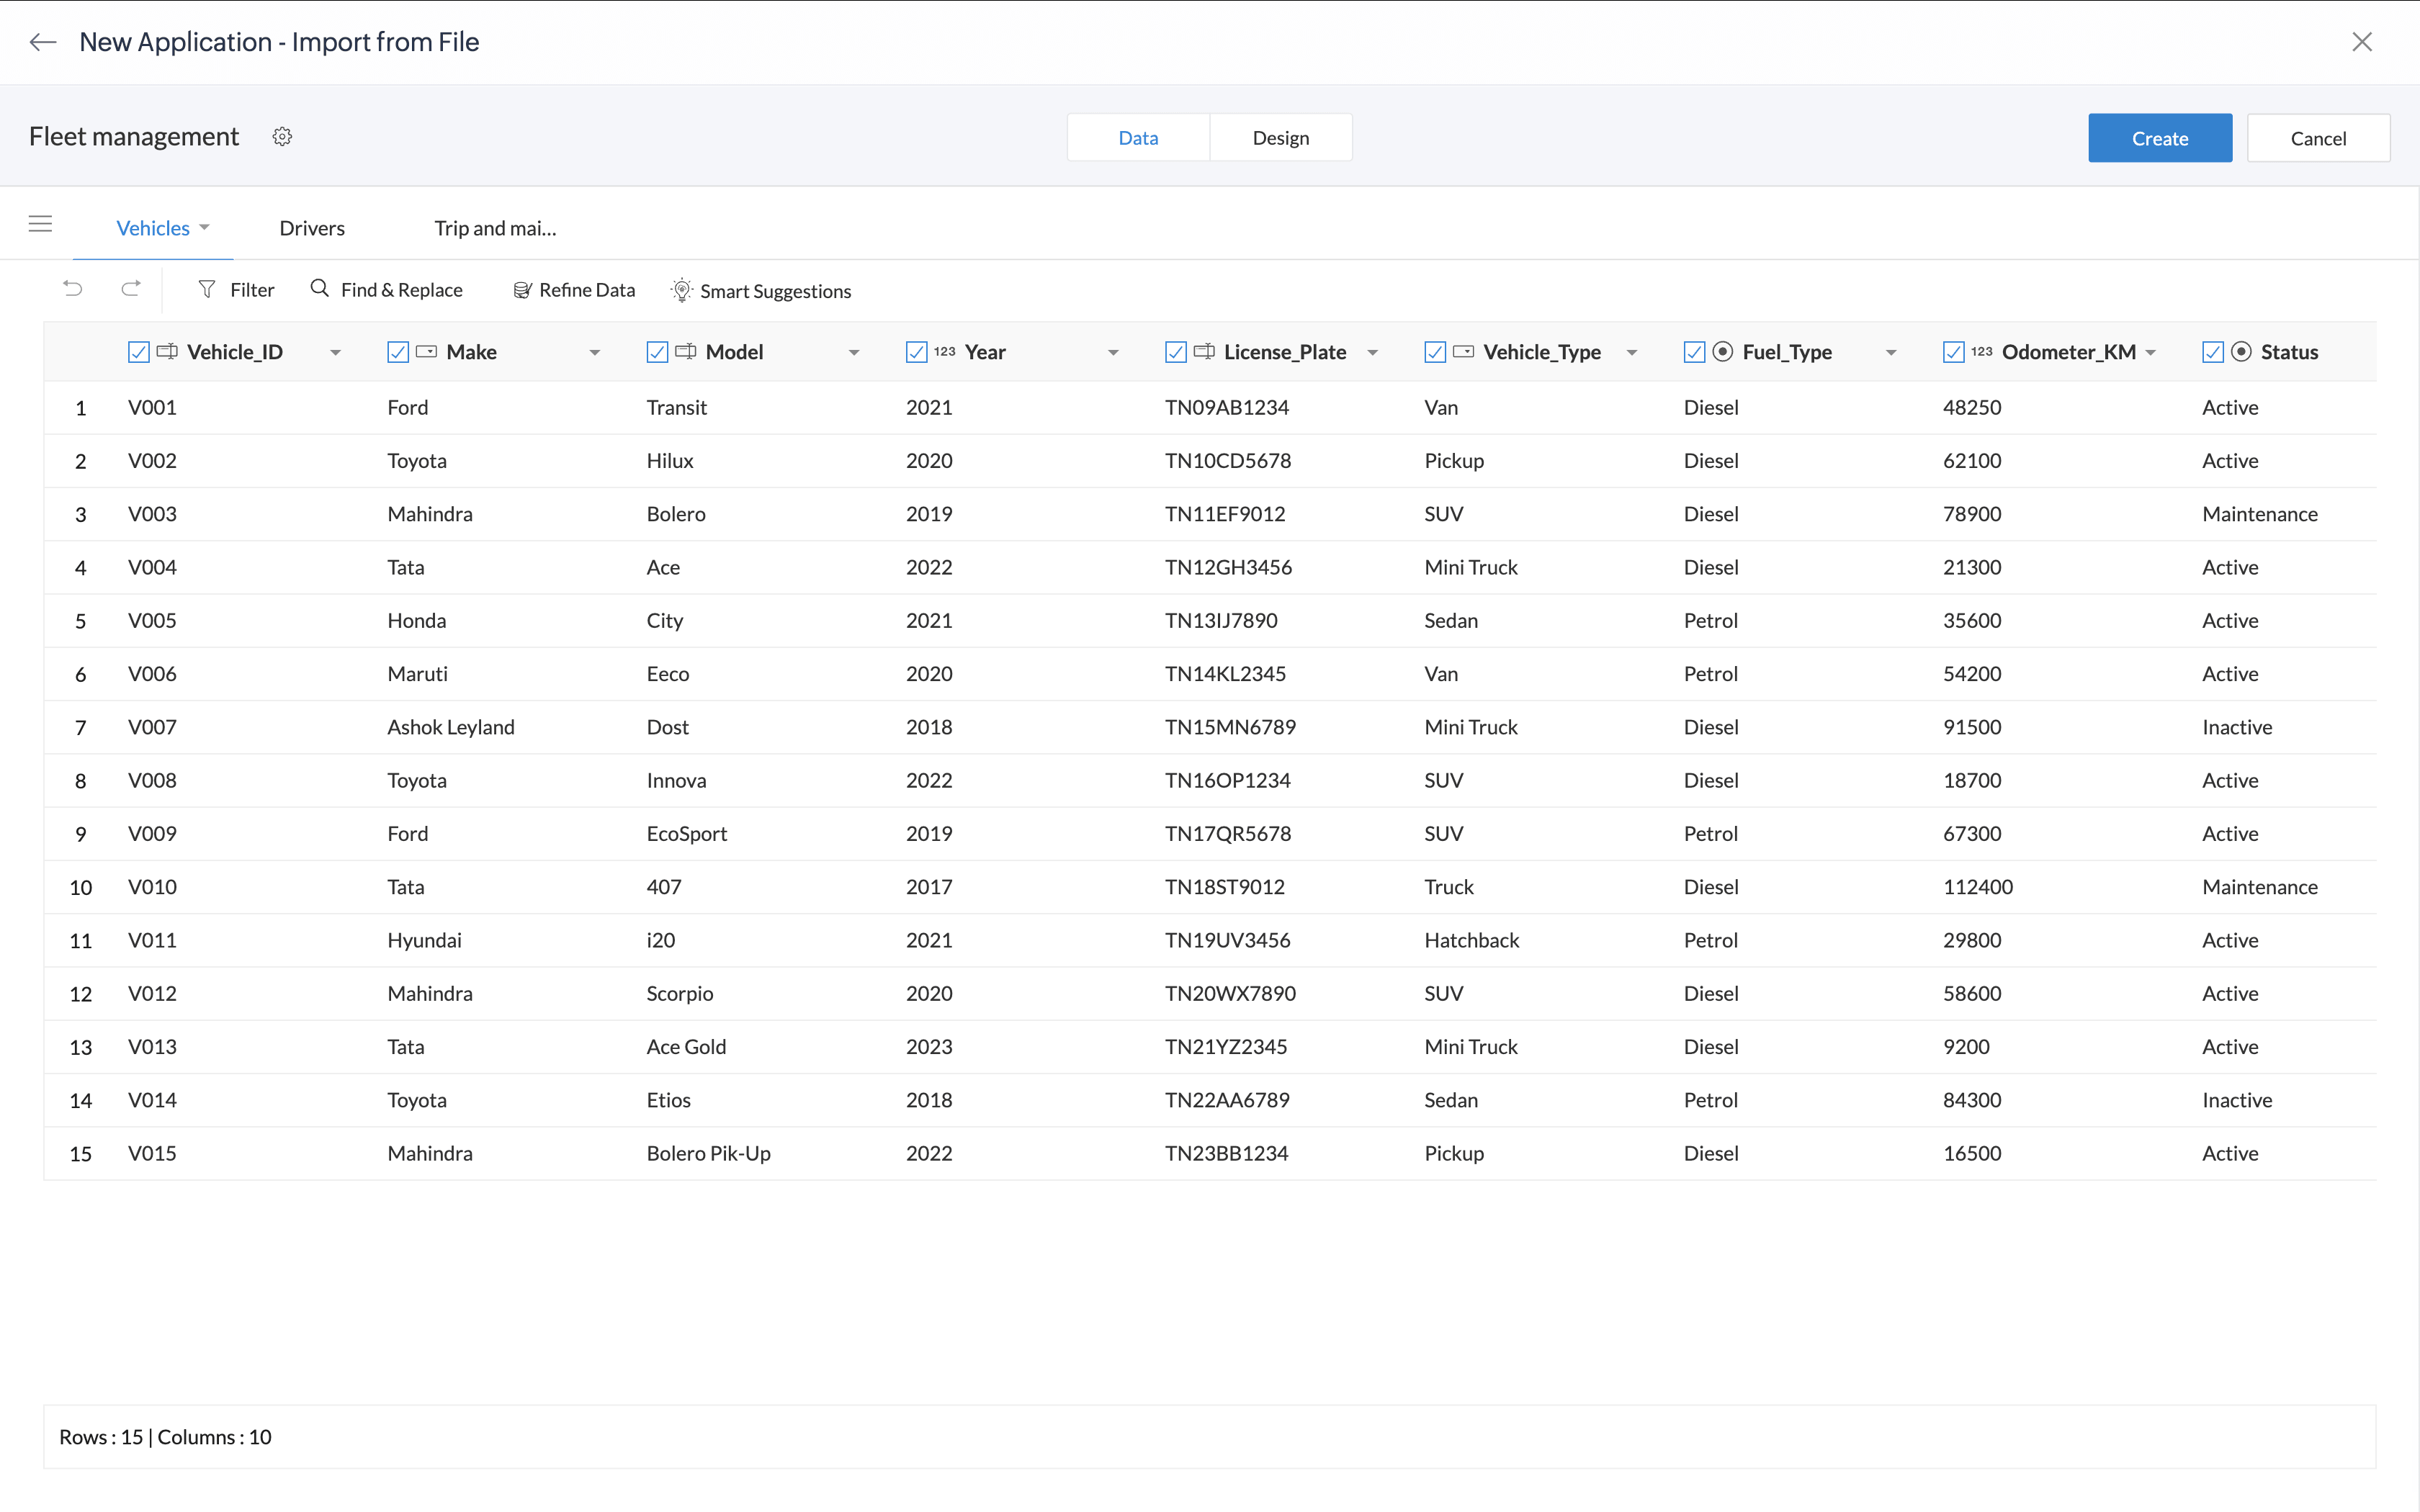Open the Vehicle_ID column dropdown arrow
The image size is (2420, 1512).
click(336, 353)
